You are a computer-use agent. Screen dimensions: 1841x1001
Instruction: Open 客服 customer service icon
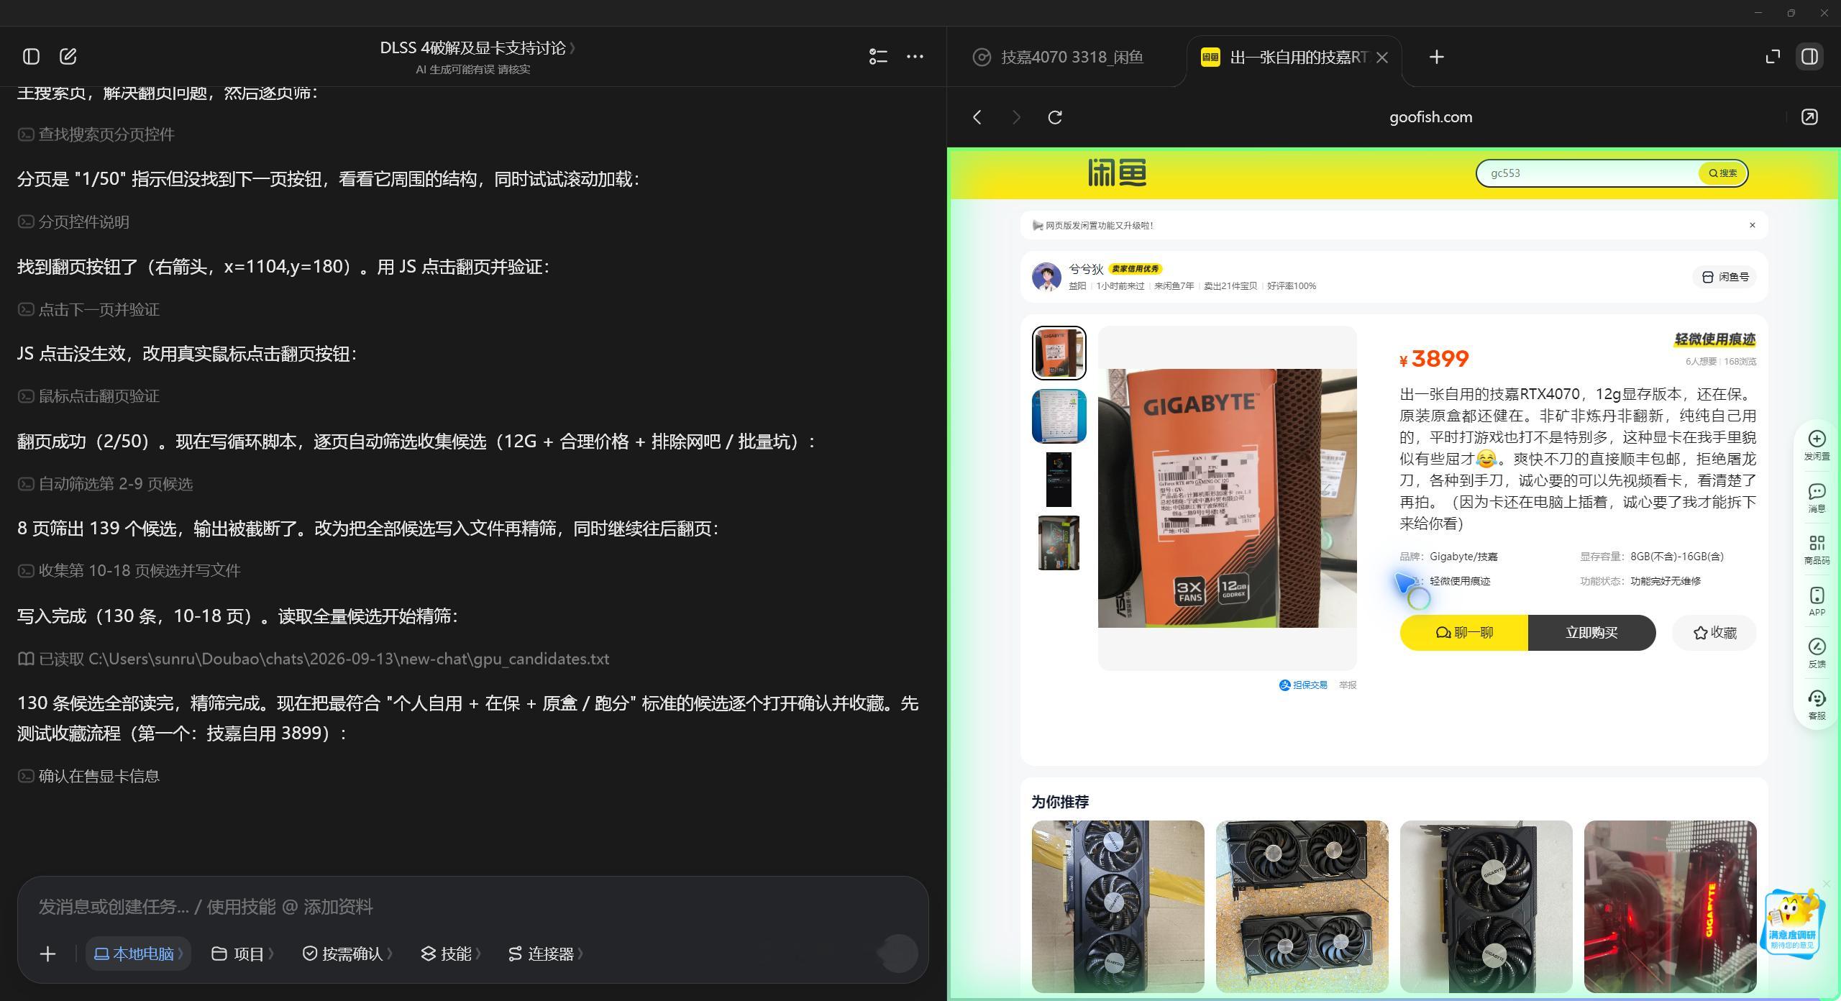click(1817, 705)
